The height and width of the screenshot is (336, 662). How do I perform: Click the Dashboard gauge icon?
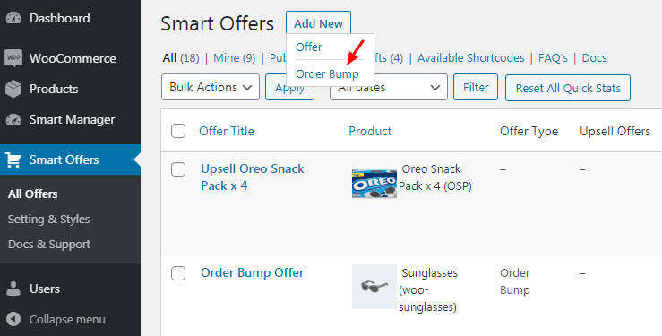pyautogui.click(x=13, y=18)
